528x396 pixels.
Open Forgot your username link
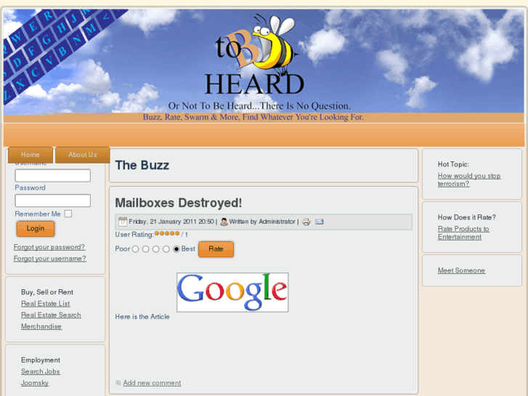[50, 259]
